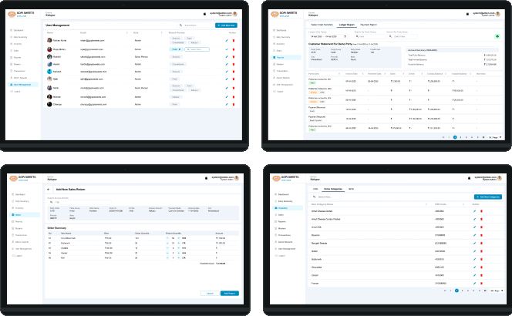
Task: Delete the Chocolate item category
Action: (482, 267)
